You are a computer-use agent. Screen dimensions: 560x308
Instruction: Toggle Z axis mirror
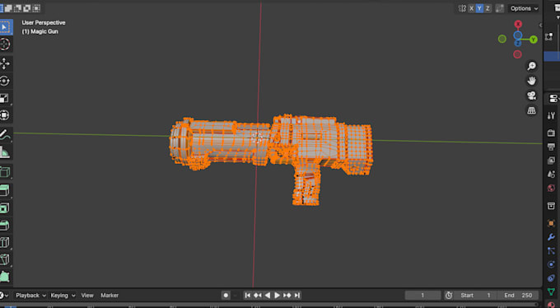coord(488,8)
